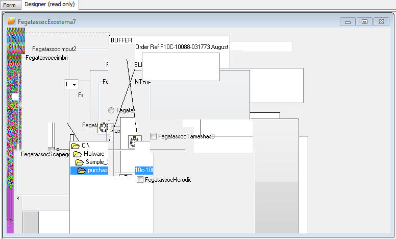Tick the FegatassocHerodic checkbox
The width and height of the screenshot is (396, 239).
[x=140, y=180]
